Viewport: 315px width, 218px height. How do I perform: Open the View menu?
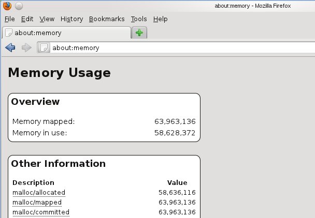pyautogui.click(x=47, y=19)
